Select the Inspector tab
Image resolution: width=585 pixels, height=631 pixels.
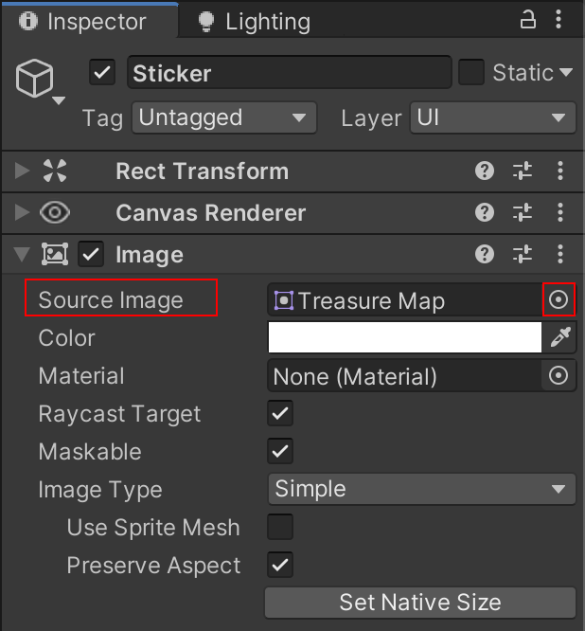[87, 21]
